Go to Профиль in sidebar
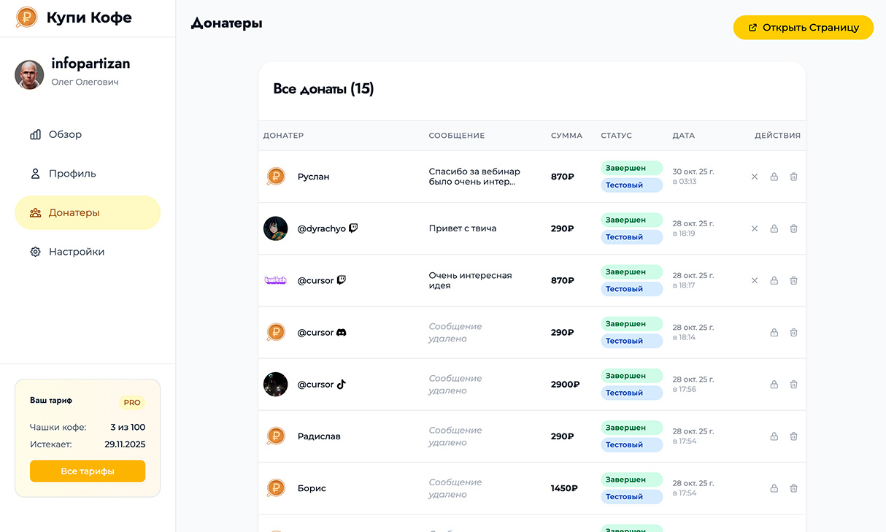Viewport: 886px width, 532px height. 72,174
